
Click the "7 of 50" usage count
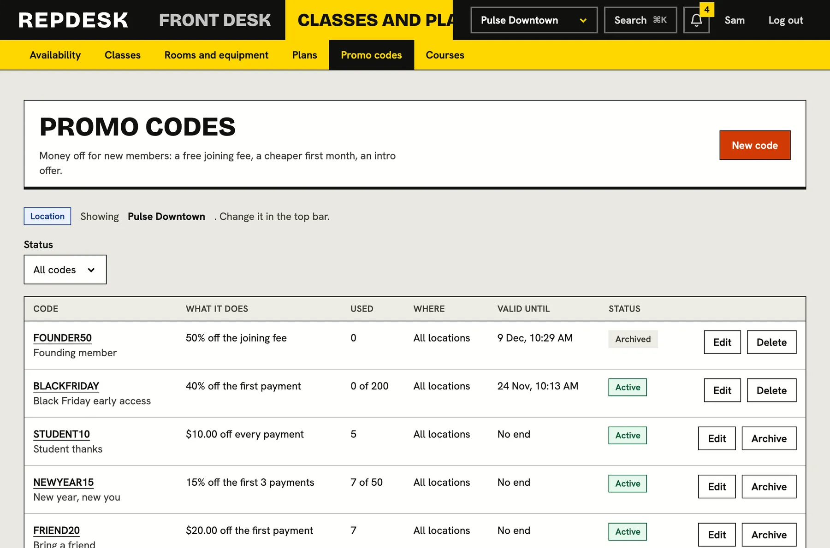pyautogui.click(x=367, y=482)
